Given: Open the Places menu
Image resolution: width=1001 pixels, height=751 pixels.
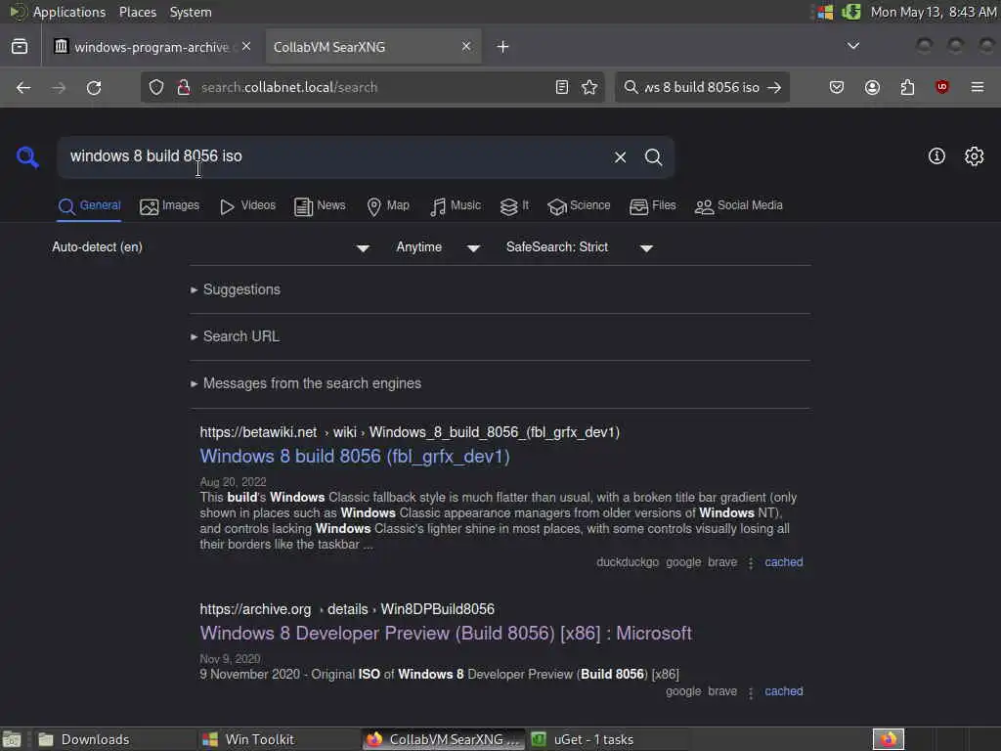Looking at the screenshot, I should coord(138,12).
